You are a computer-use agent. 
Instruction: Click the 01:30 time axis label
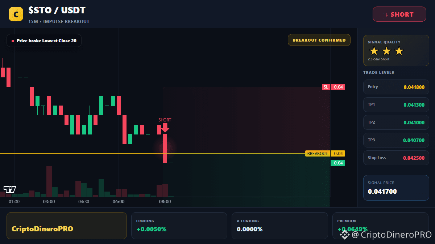pos(14,202)
